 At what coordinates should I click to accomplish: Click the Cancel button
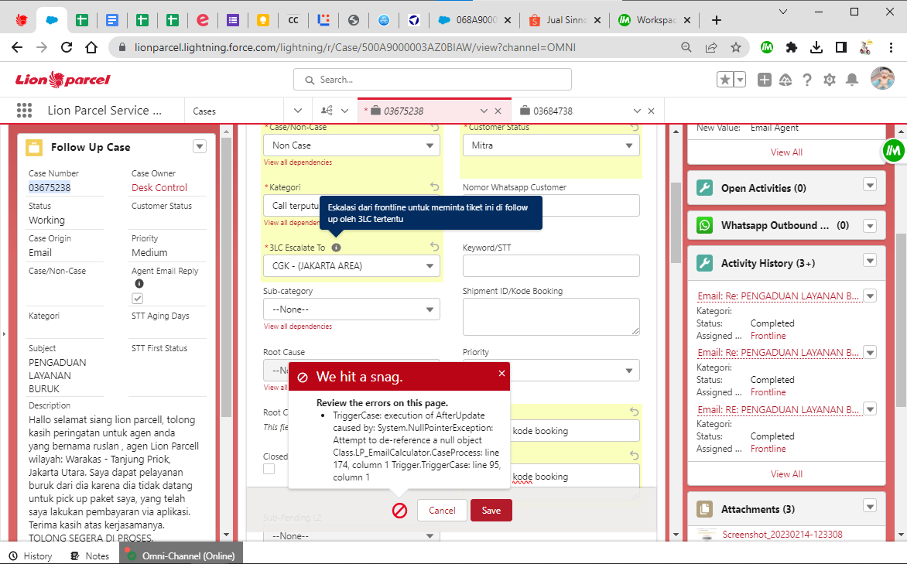click(x=442, y=510)
